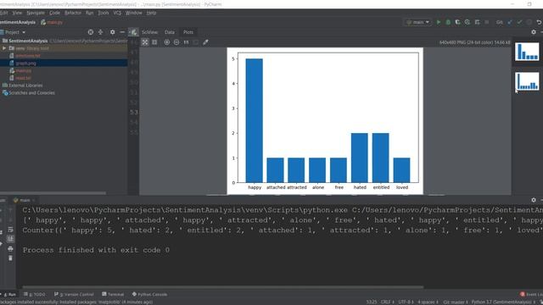Open the Event Log

532,294
